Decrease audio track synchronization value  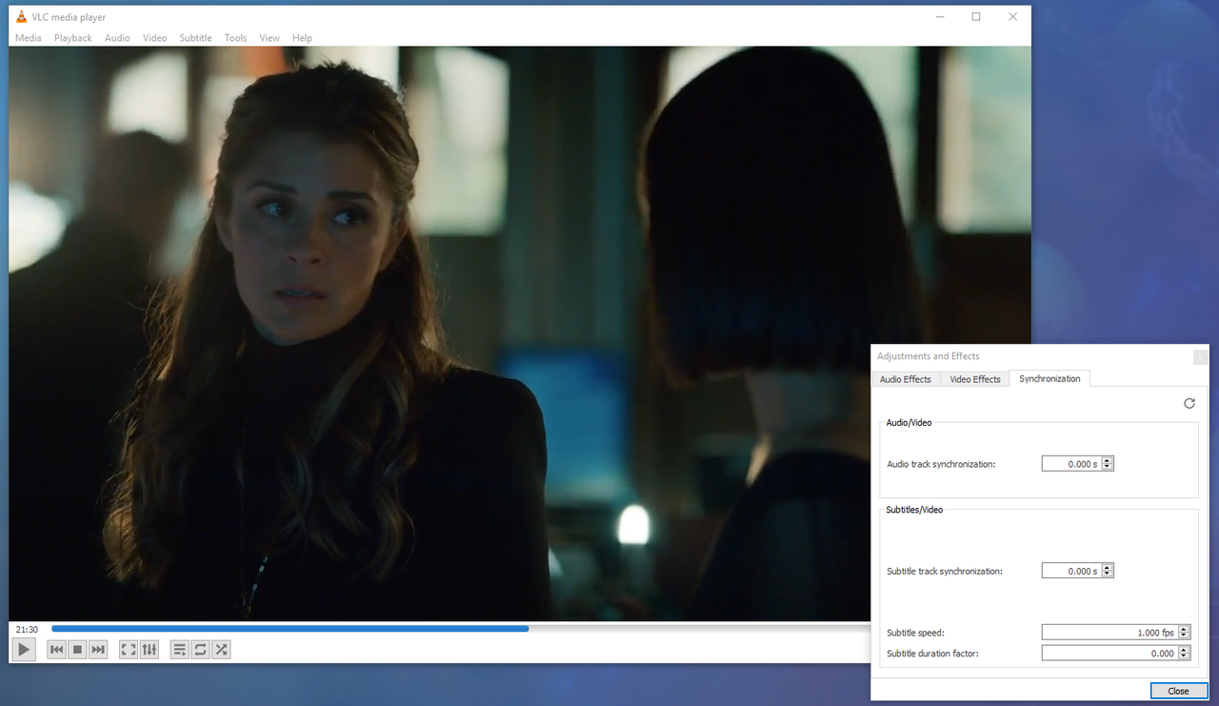click(x=1108, y=467)
